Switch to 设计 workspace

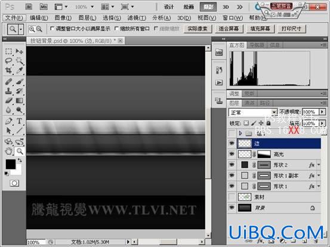pyautogui.click(x=169, y=7)
